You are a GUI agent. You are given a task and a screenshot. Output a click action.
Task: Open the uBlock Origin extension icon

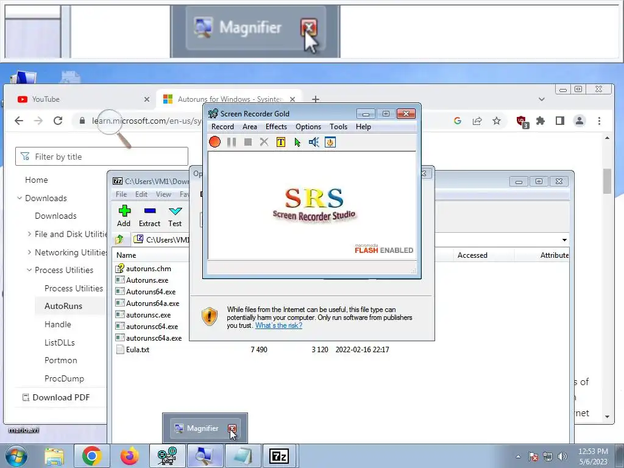(522, 121)
